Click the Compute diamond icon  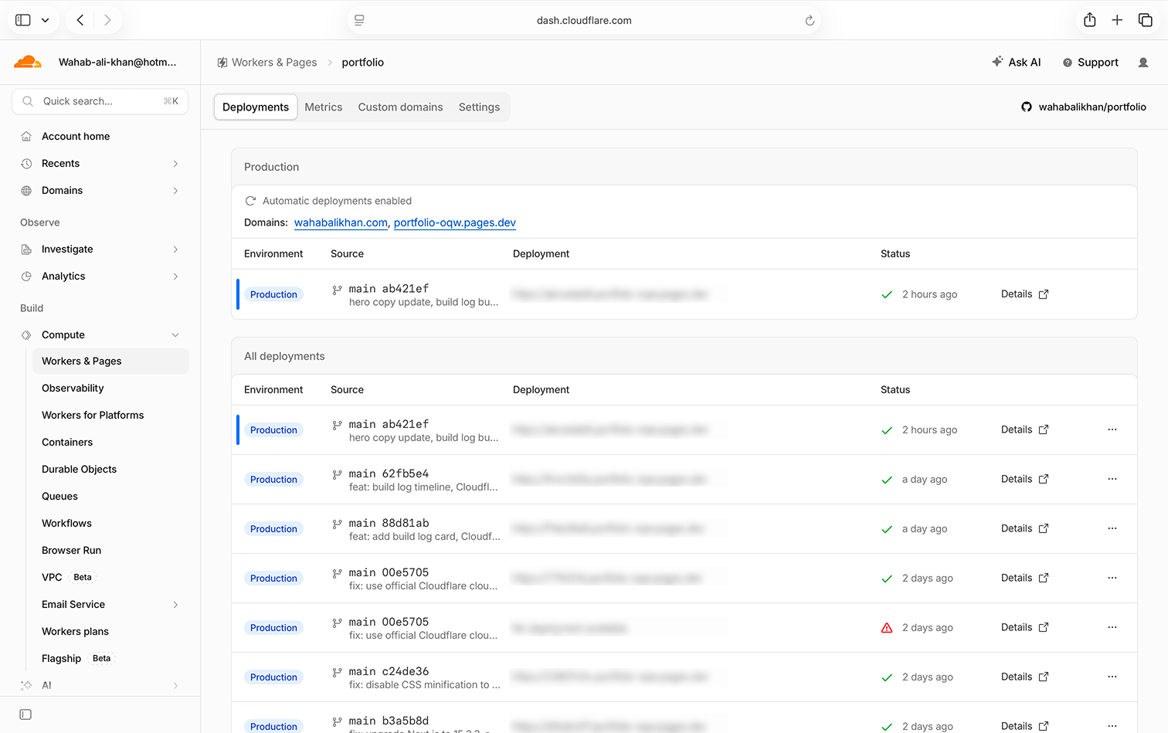click(26, 335)
